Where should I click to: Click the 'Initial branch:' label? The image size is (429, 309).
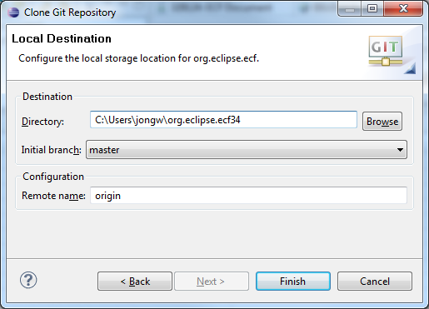click(x=52, y=150)
